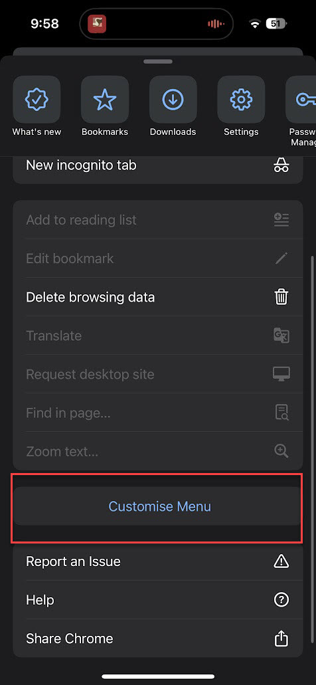Tap the Customise Menu button
316x685 pixels.
tap(158, 506)
